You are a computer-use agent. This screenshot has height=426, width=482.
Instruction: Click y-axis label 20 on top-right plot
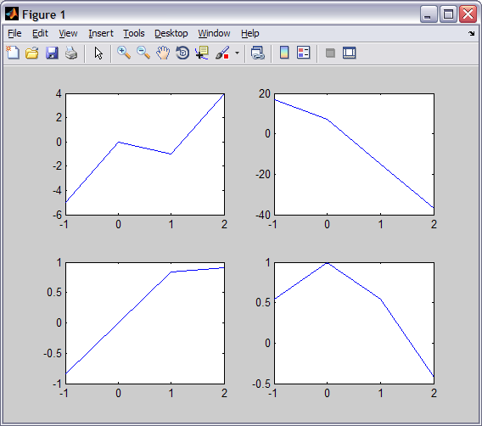[265, 93]
